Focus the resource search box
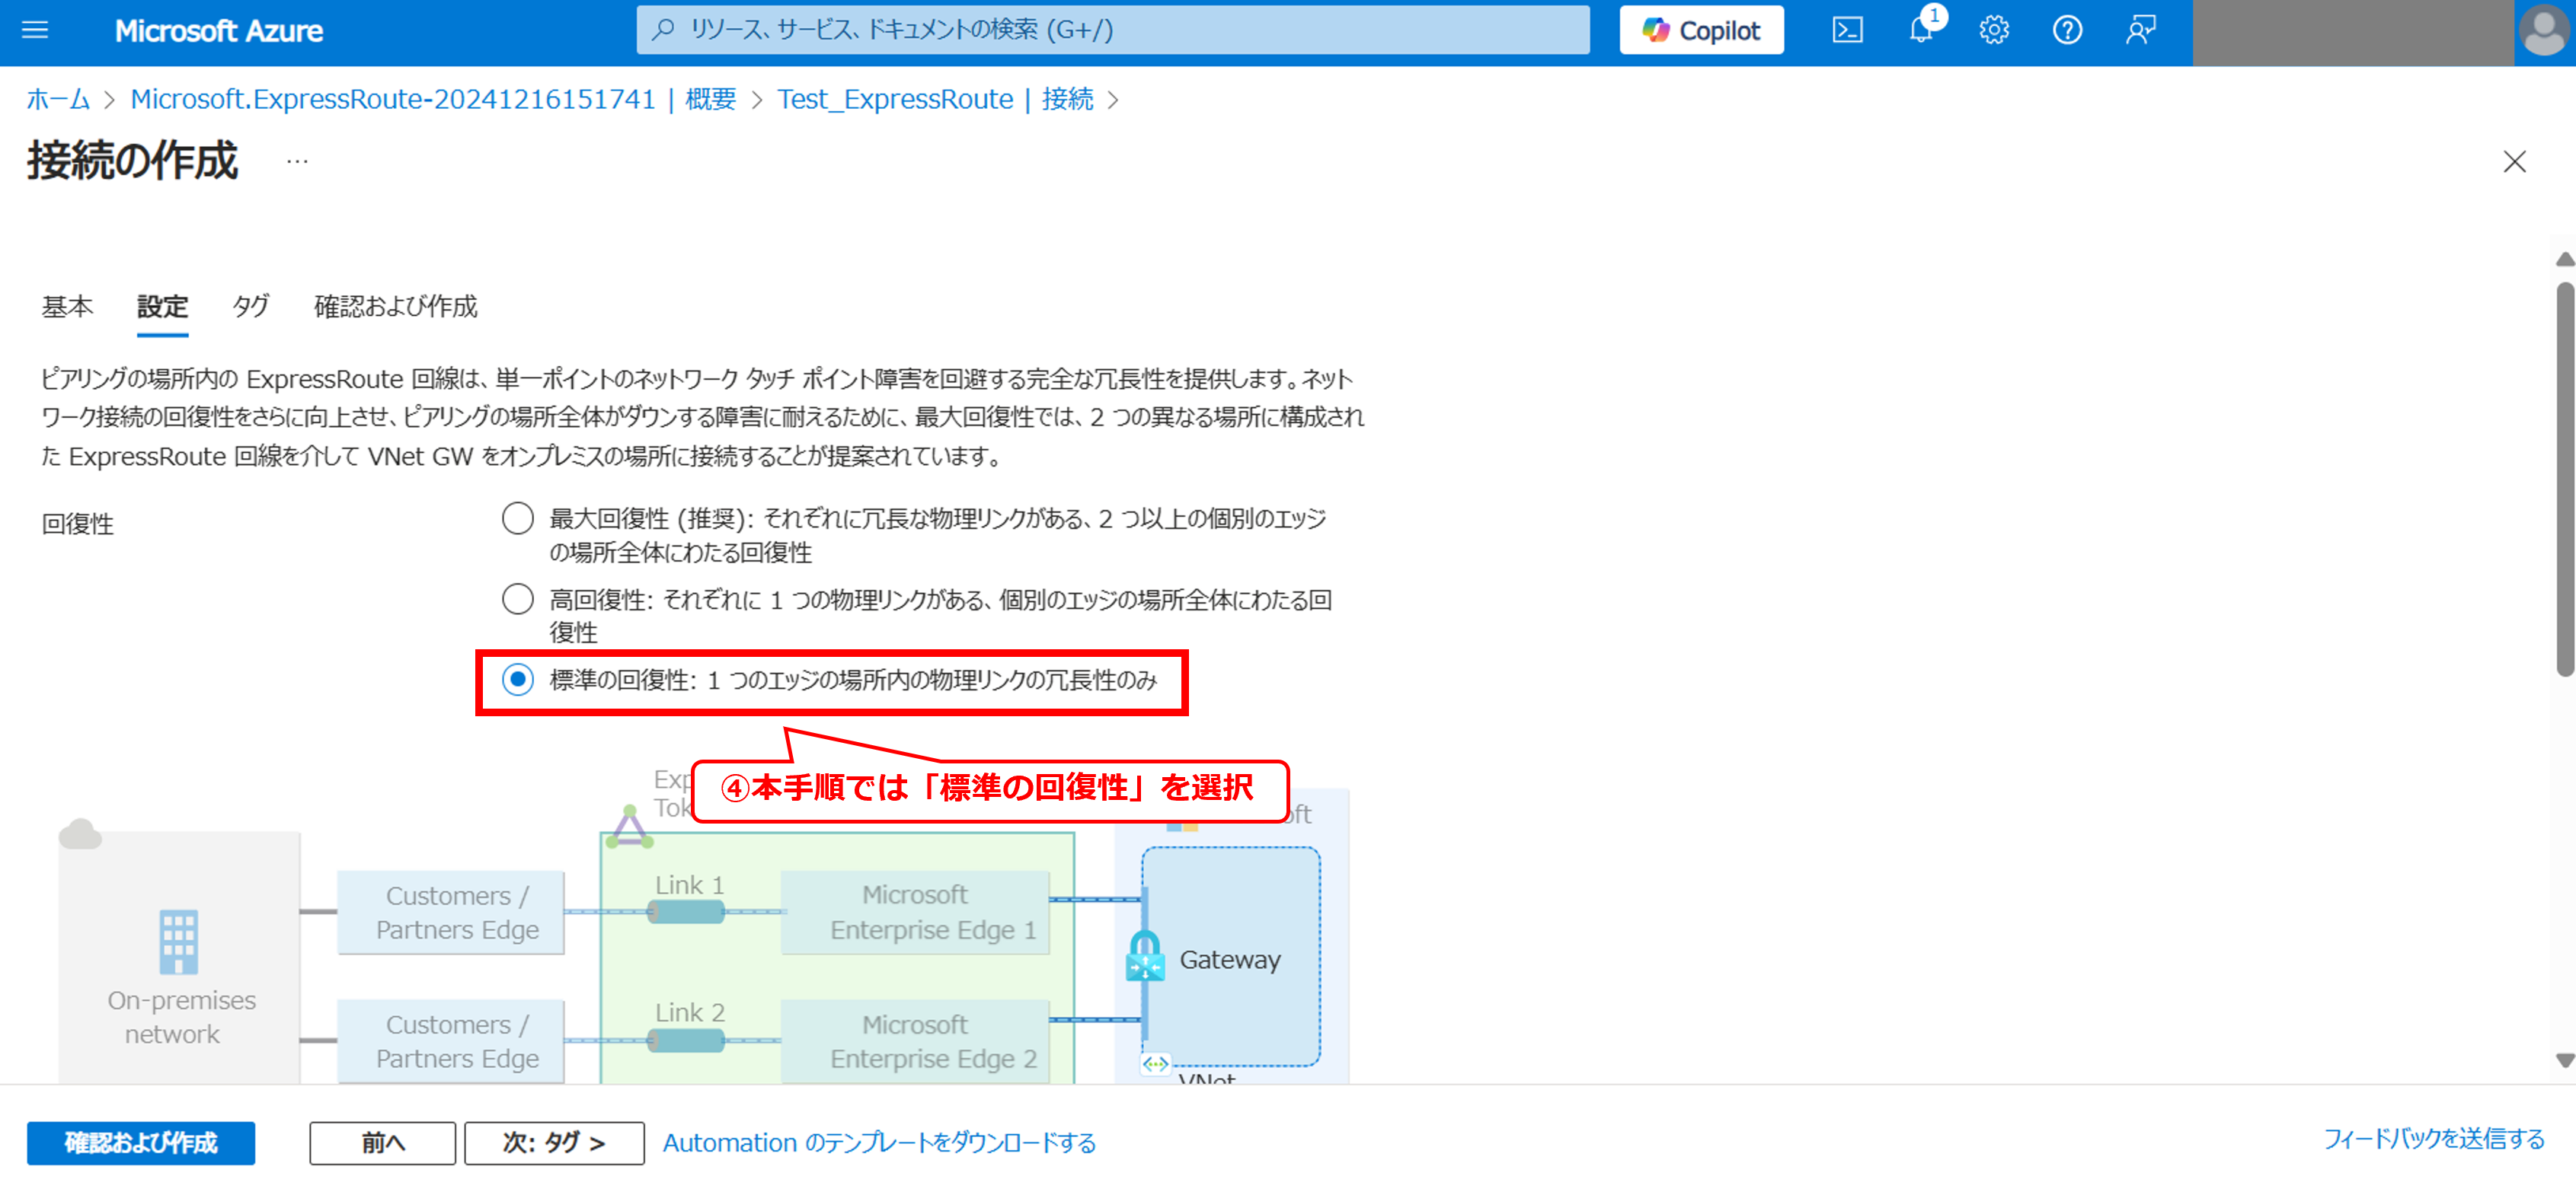 tap(1113, 30)
